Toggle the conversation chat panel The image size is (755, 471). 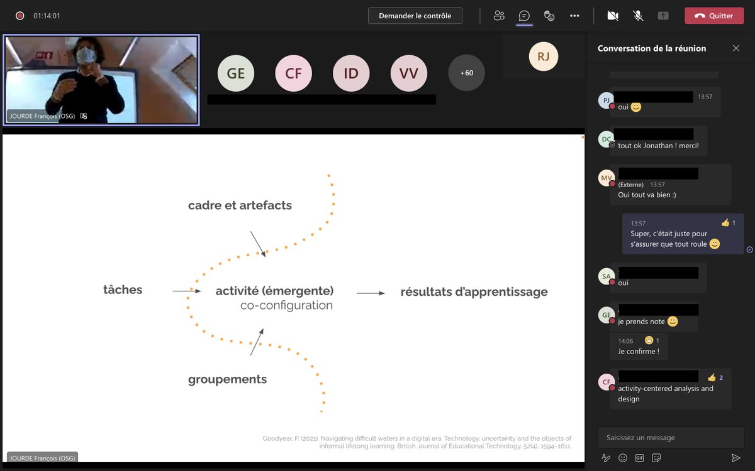coord(524,16)
